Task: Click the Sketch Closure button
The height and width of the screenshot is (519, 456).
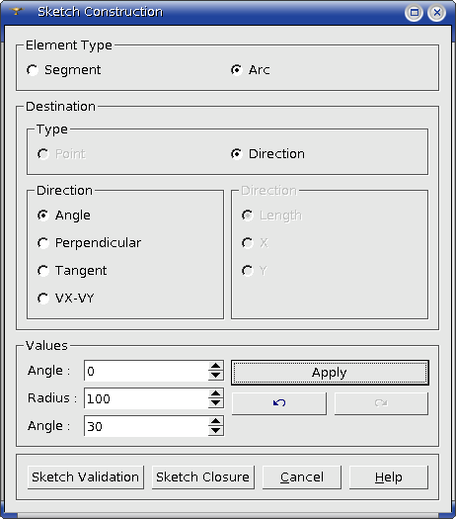Action: (203, 477)
